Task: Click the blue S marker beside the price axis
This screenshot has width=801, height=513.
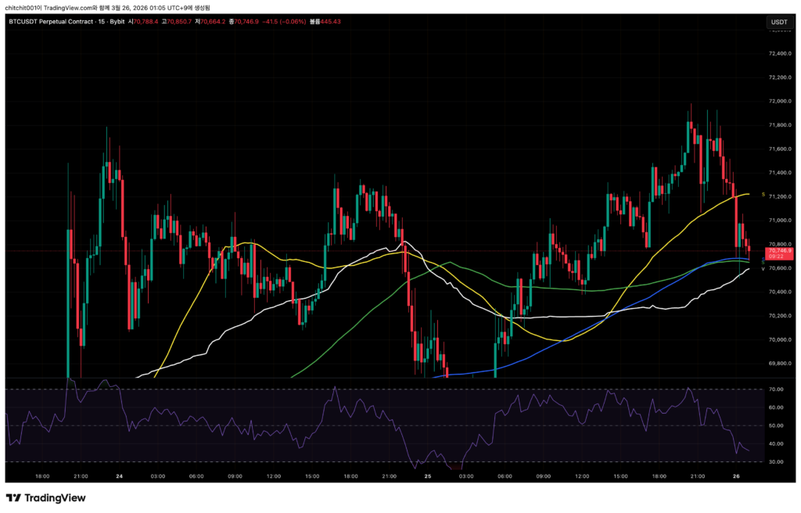Action: (763, 260)
